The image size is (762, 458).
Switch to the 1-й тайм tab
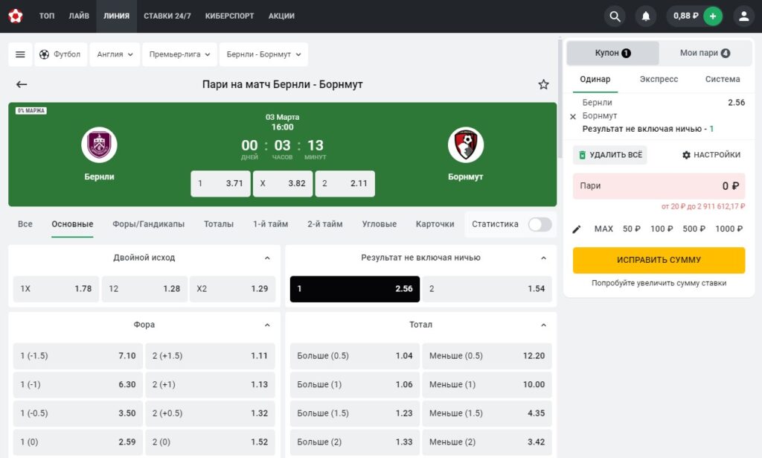point(270,224)
